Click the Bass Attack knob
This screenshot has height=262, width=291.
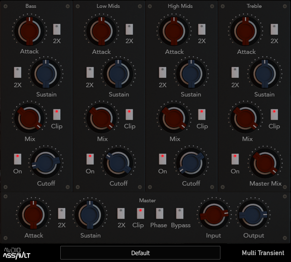point(29,31)
